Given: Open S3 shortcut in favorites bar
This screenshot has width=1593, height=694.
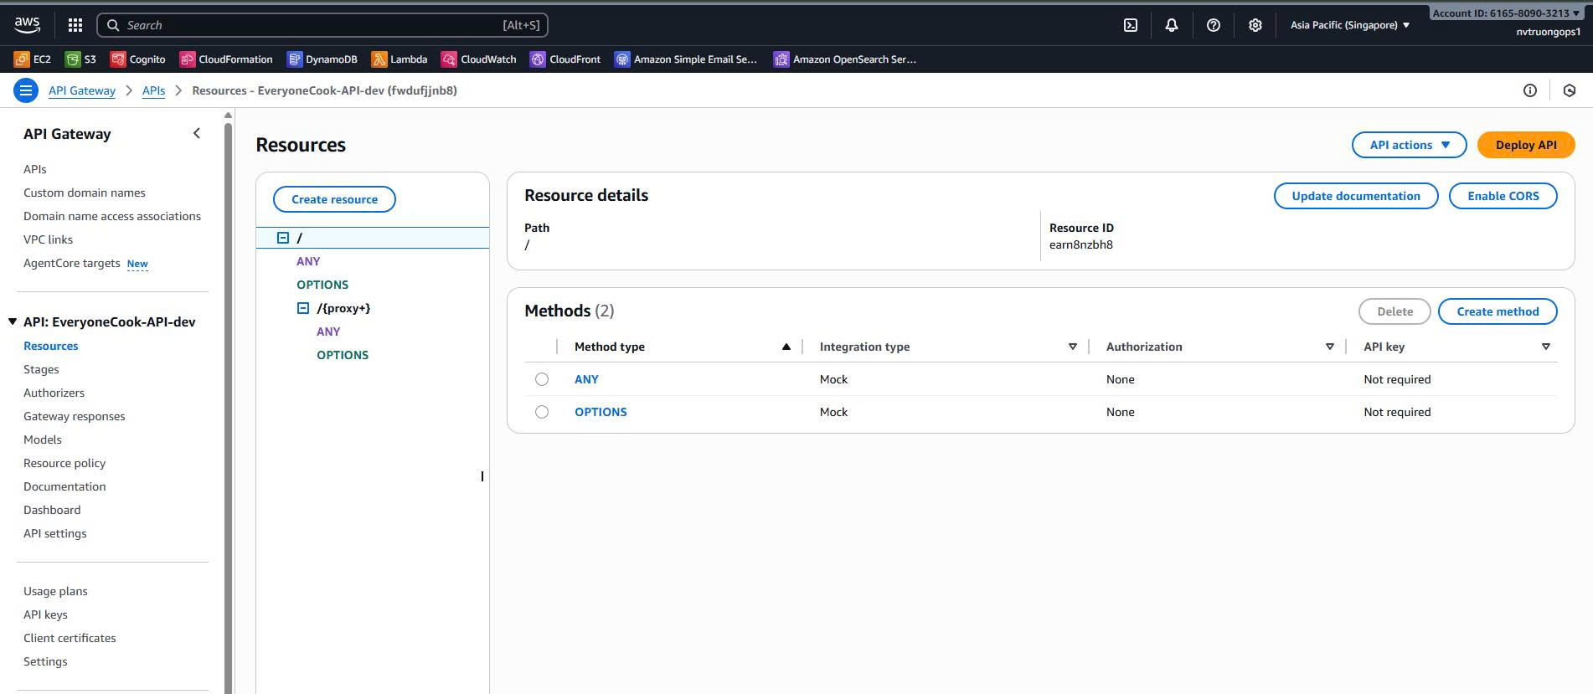Looking at the screenshot, I should tap(80, 59).
